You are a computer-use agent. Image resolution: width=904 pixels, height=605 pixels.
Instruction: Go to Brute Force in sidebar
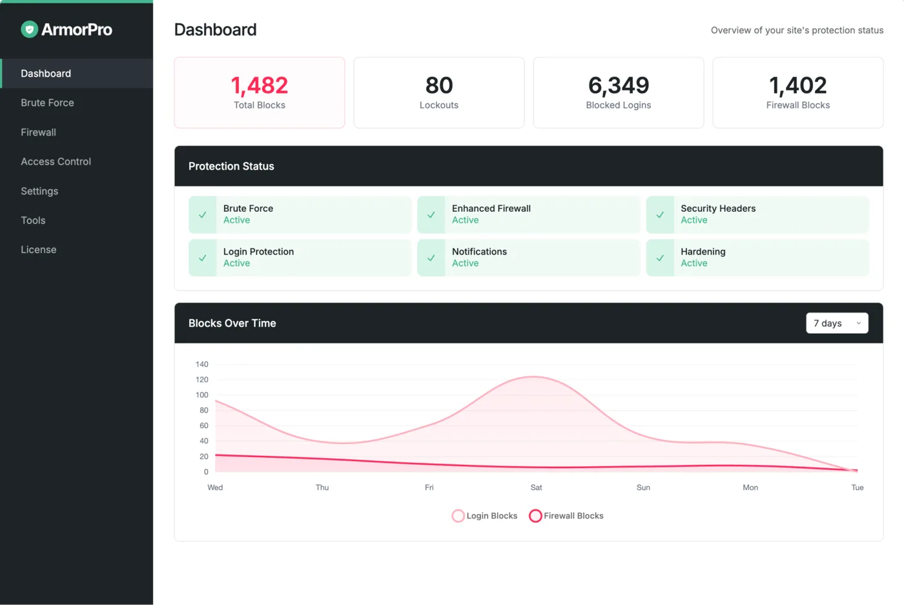[77, 103]
